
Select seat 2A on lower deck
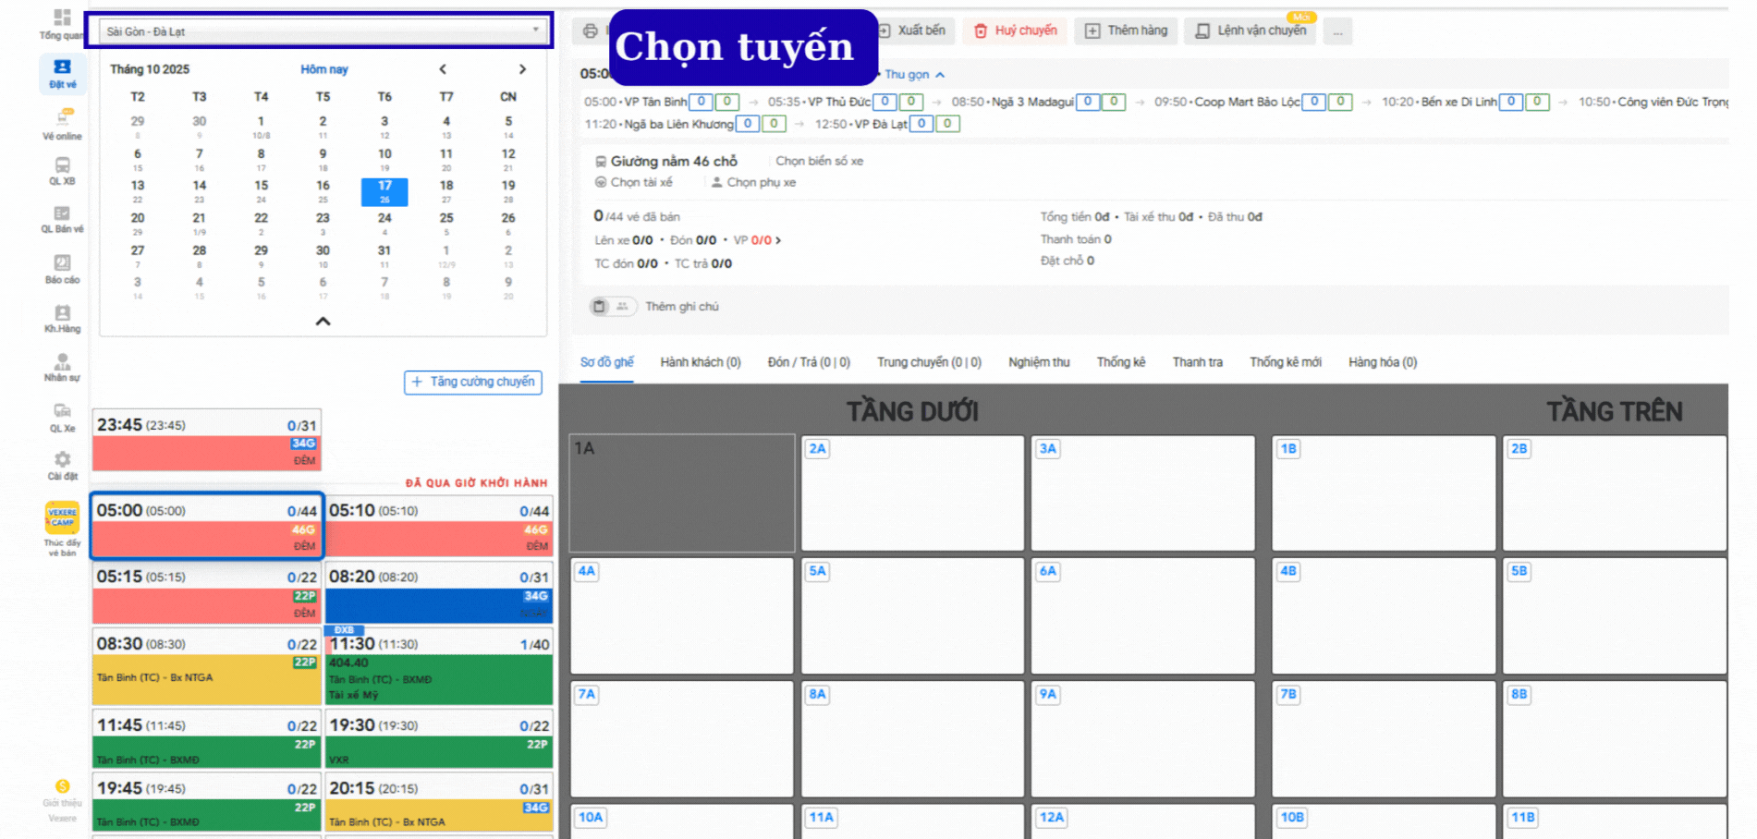click(911, 493)
